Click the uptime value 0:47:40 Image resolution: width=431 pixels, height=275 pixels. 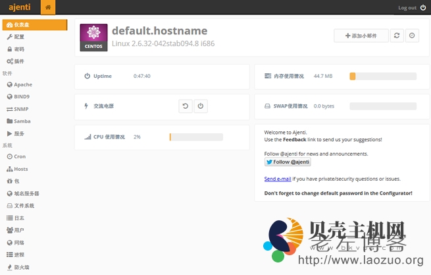pos(142,76)
